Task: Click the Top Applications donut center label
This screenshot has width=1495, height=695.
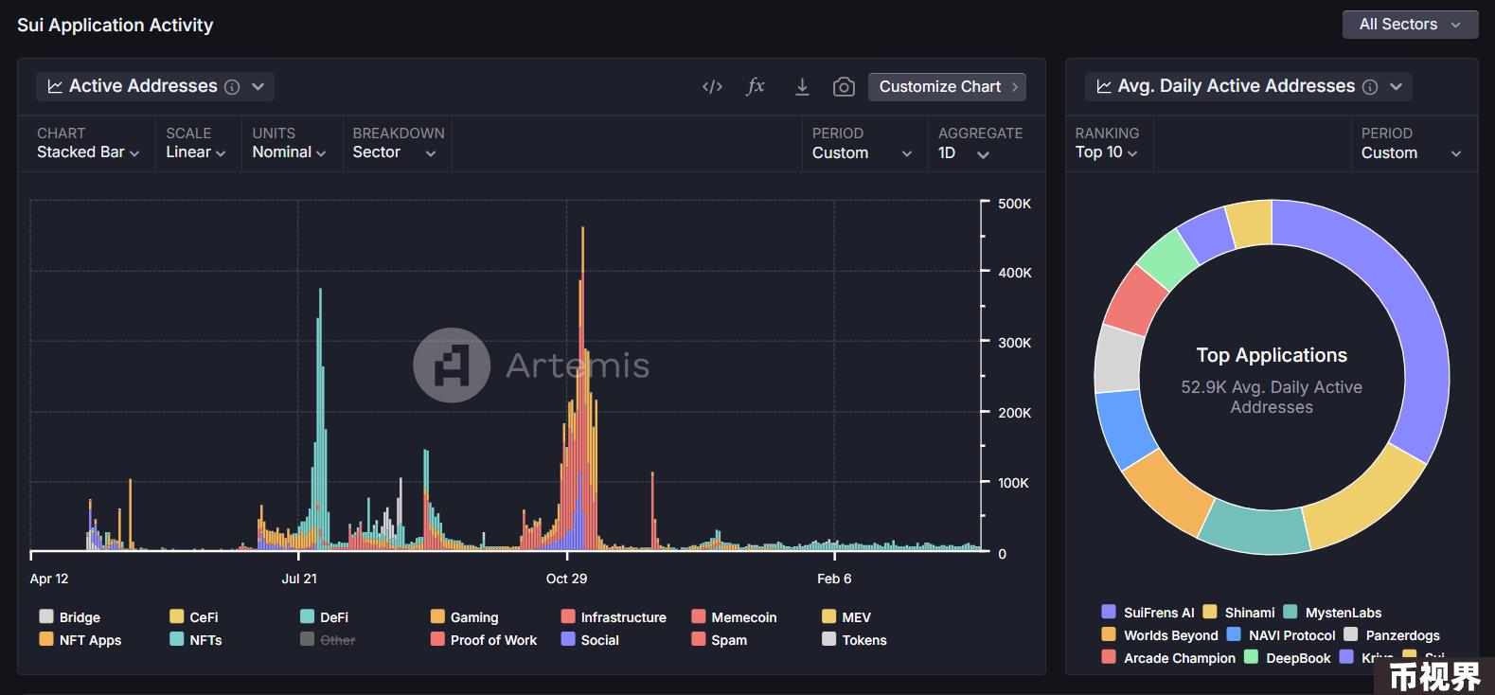Action: coord(1272,355)
